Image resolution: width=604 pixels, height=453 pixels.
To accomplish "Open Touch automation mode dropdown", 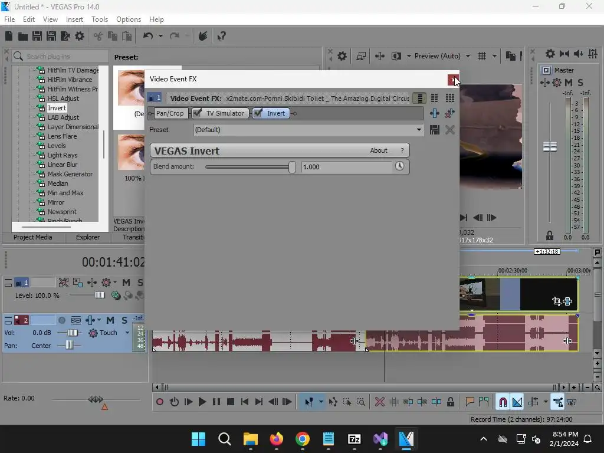I will (127, 333).
